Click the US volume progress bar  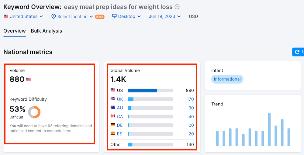click(150, 90)
